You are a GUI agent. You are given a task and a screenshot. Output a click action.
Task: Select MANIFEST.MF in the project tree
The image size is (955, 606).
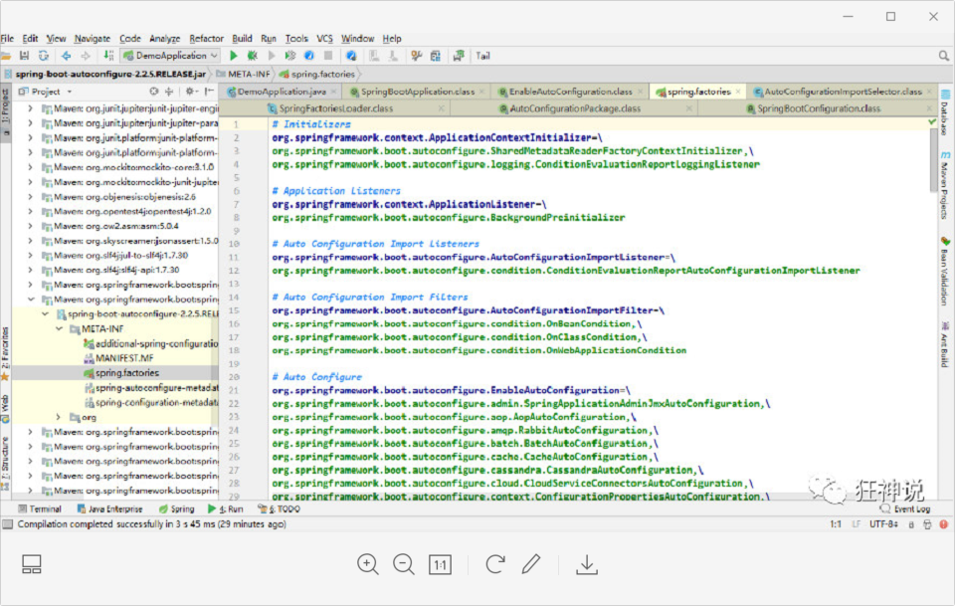[124, 357]
